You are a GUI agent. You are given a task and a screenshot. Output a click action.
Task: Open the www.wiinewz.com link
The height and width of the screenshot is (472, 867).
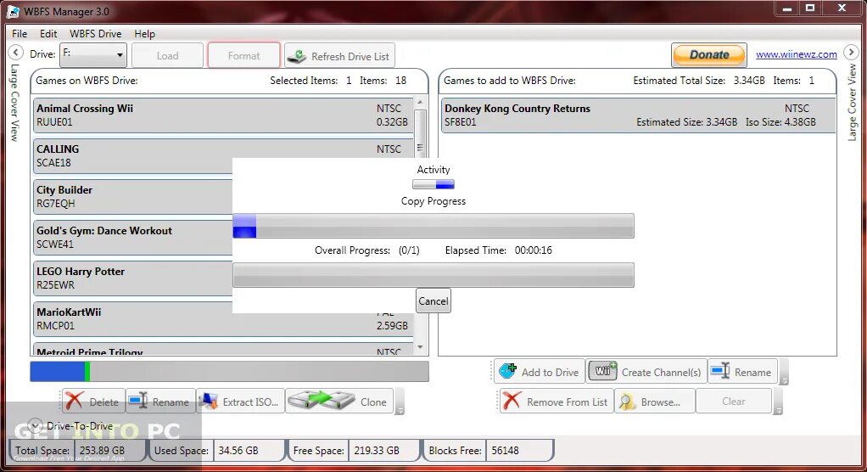coord(797,54)
